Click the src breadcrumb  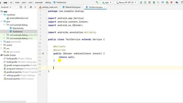tap(11, 2)
